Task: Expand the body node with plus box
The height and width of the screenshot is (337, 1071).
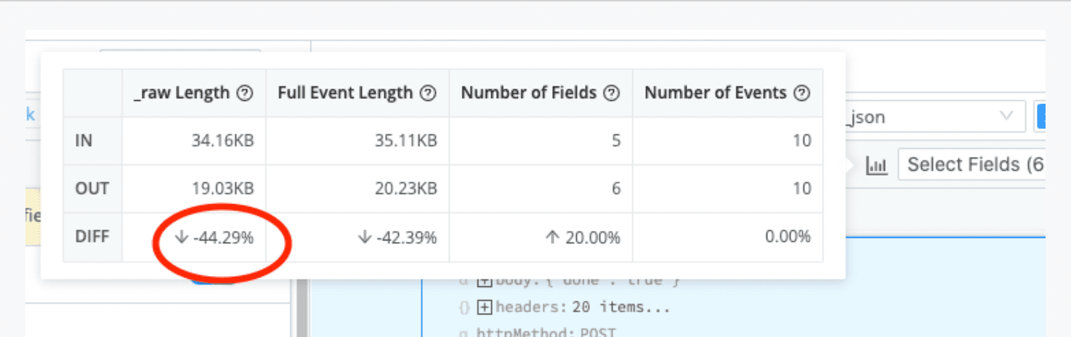Action: point(485,281)
